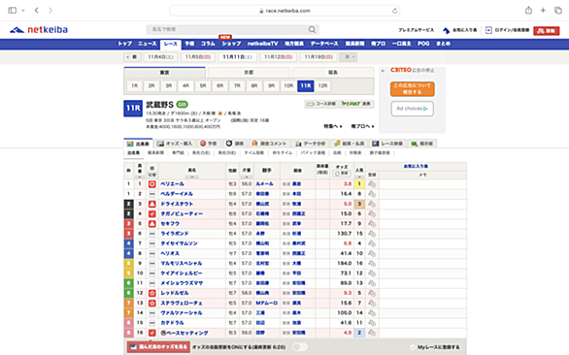The image size is (569, 355).
Task: Open horse link ドライスタウト
Action: [177, 204]
